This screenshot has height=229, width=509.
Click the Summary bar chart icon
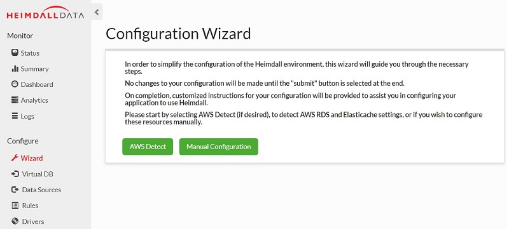click(15, 69)
